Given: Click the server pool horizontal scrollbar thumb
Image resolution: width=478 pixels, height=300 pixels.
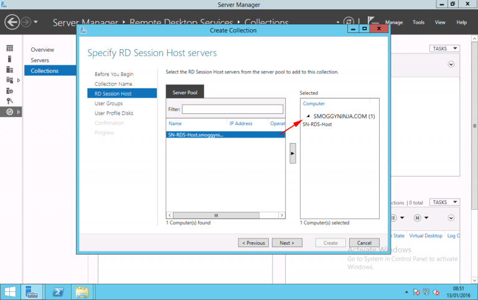Looking at the screenshot, I should point(216,215).
